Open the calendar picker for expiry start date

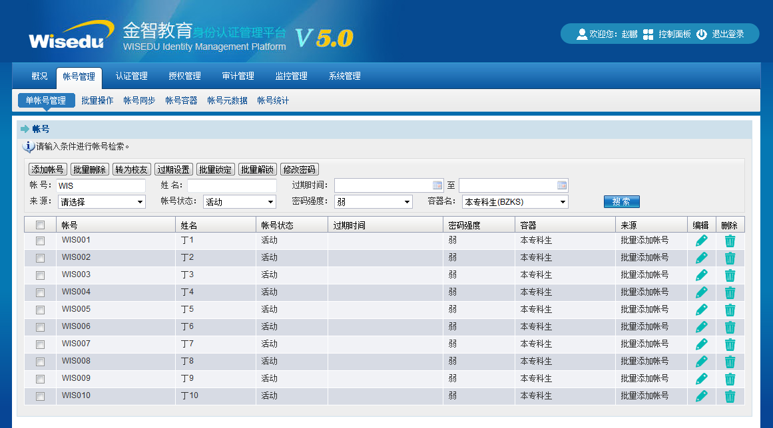pos(437,185)
